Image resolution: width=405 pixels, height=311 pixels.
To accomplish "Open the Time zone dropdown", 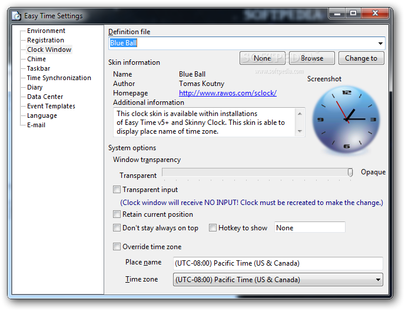I will 278,280.
